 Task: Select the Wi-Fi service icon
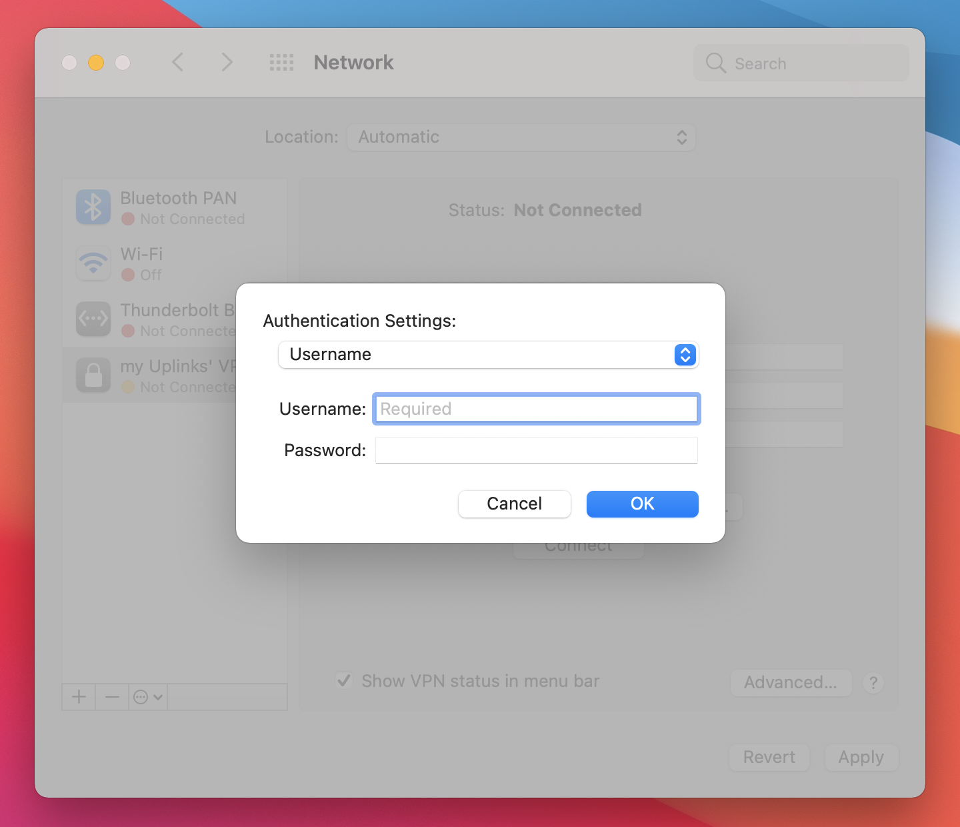coord(93,263)
